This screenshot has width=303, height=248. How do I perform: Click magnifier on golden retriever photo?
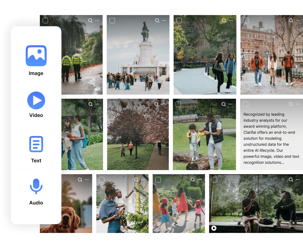coord(80,180)
